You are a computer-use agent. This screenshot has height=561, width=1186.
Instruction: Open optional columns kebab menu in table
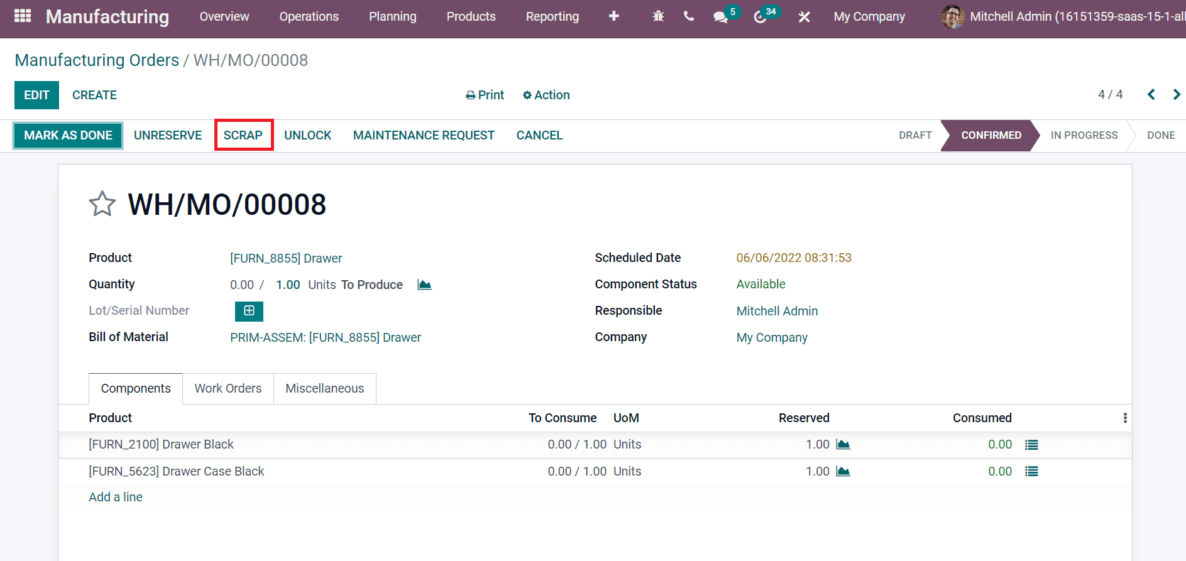click(x=1125, y=418)
